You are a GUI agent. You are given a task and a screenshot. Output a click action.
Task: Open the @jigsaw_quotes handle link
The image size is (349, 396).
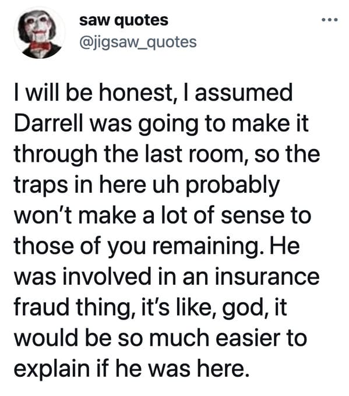[x=138, y=42]
